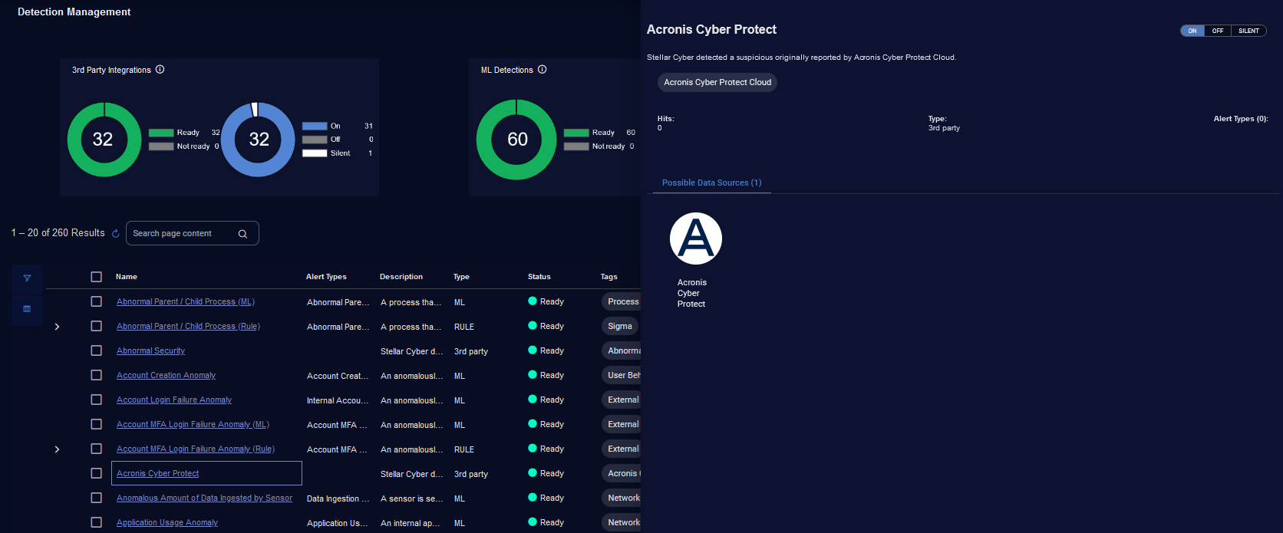Screen dimensions: 1283x533
Task: Sort by the Alert Types column header
Action: [326, 277]
